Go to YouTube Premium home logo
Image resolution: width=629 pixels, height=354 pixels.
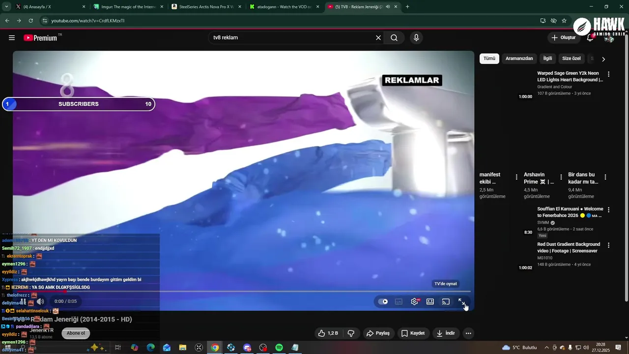click(x=40, y=38)
